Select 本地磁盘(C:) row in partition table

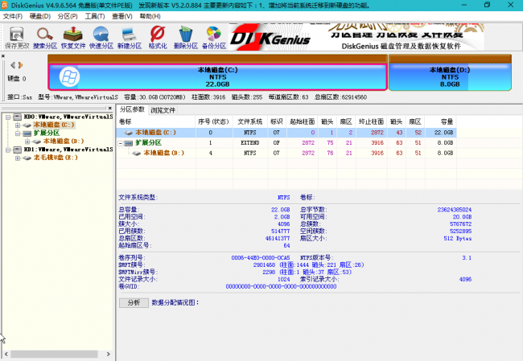286,133
